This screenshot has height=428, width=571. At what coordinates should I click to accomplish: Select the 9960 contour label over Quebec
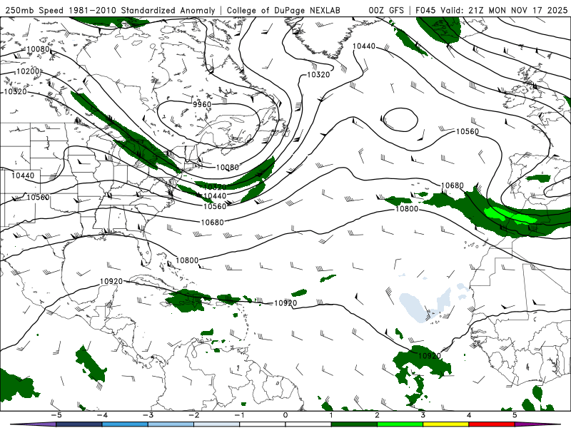(202, 104)
